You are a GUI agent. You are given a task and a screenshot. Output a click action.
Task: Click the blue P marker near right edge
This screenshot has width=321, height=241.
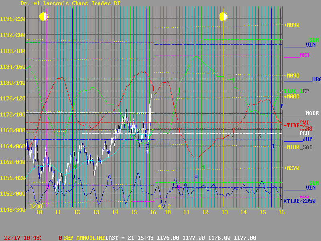click(x=282, y=106)
